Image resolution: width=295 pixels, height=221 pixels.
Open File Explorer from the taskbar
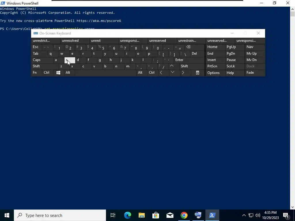[142, 215]
